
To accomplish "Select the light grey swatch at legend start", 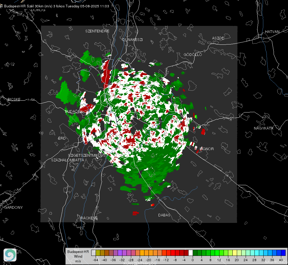I will tap(94, 253).
